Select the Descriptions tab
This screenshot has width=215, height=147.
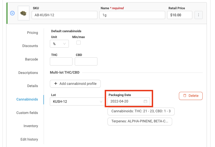[28, 73]
